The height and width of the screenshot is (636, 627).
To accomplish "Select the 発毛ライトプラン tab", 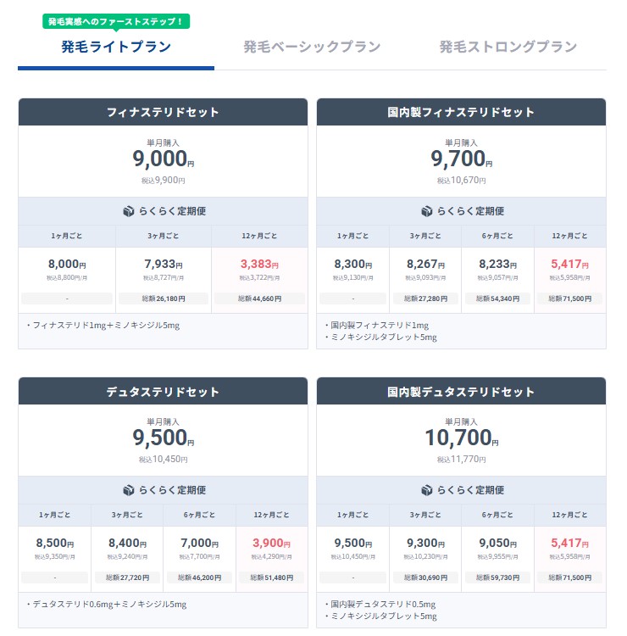I will pos(116,47).
